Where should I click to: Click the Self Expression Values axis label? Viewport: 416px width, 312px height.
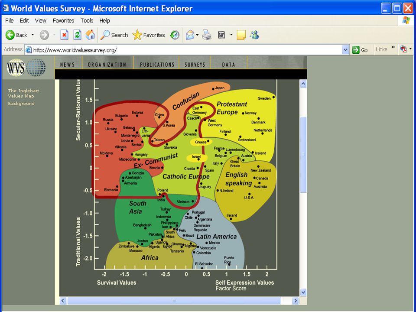click(x=244, y=283)
